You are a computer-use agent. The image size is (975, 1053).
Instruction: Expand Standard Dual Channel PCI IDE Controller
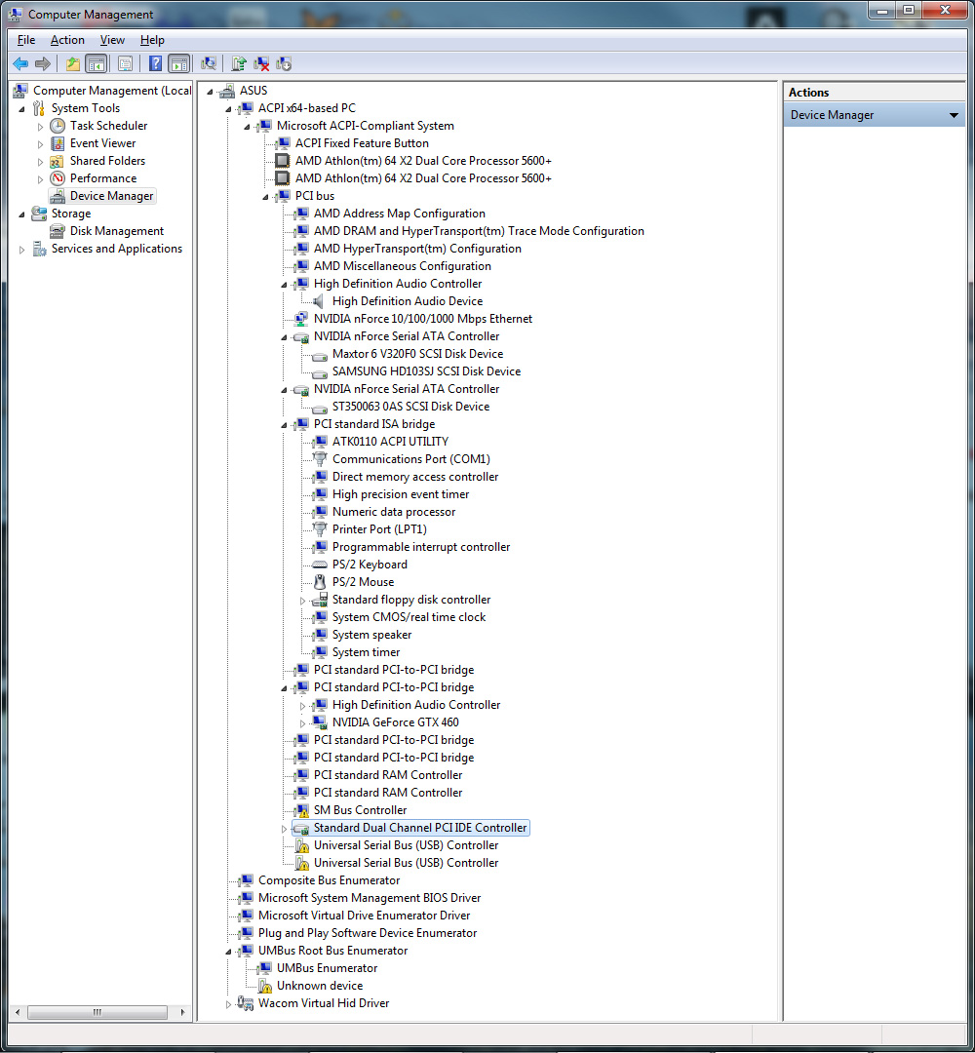(x=284, y=829)
